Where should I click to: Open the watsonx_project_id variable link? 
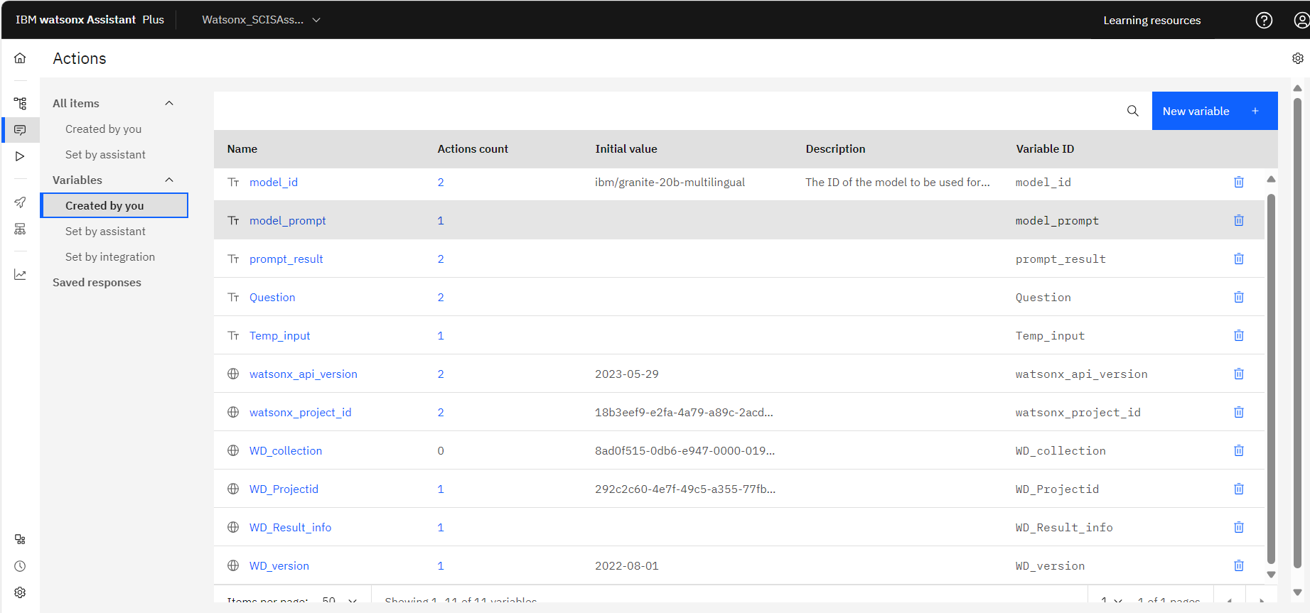click(x=300, y=412)
